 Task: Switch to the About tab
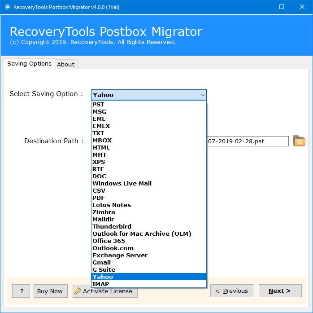(x=65, y=64)
